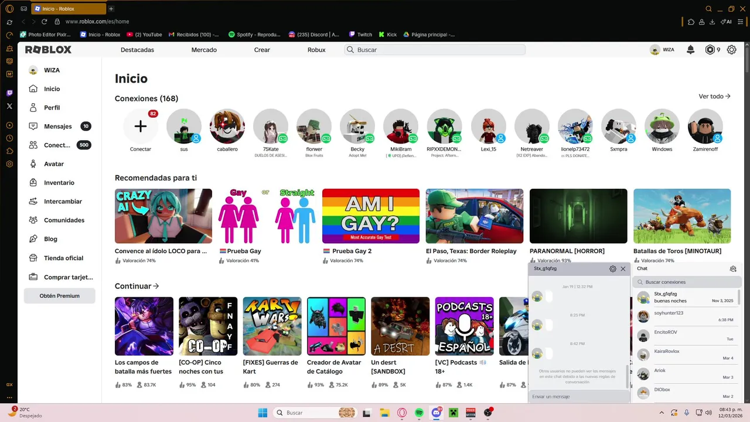This screenshot has width=750, height=422.
Task: Expand Continuar section arrow
Action: [156, 286]
